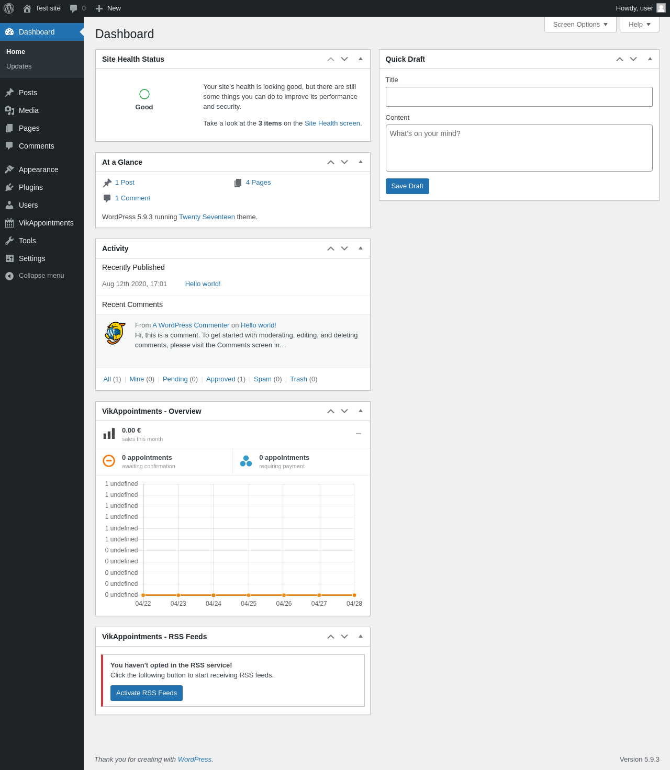
Task: Open the Hello world! post in Recently Published
Action: 203,284
